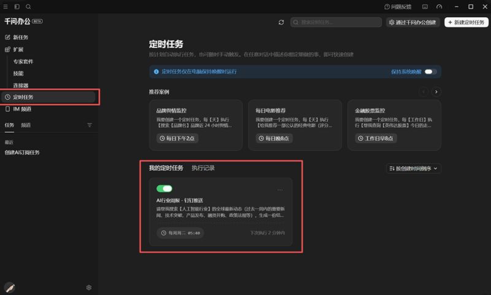Go to next recommended cases with right arrow
The image size is (491, 295).
click(x=436, y=92)
